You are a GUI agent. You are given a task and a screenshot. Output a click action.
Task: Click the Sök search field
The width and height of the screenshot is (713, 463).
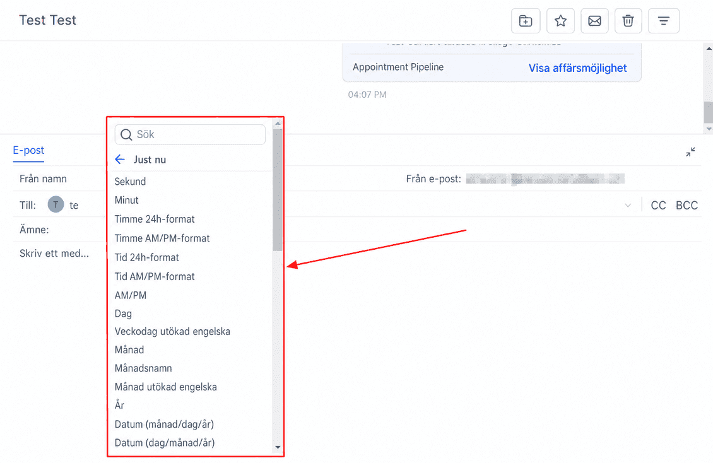coord(190,134)
